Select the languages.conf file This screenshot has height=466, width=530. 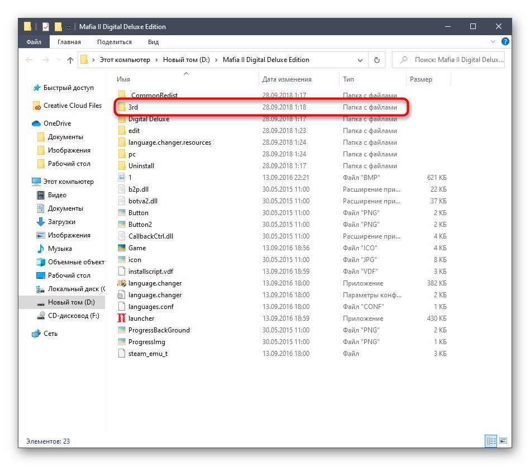(x=151, y=307)
